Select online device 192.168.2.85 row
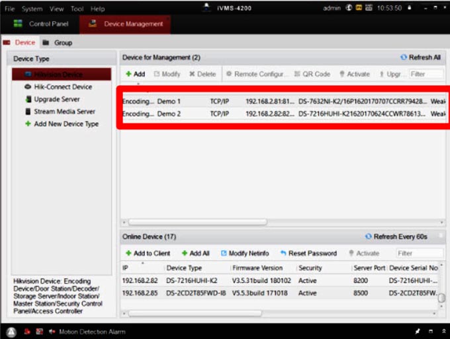 (x=279, y=293)
